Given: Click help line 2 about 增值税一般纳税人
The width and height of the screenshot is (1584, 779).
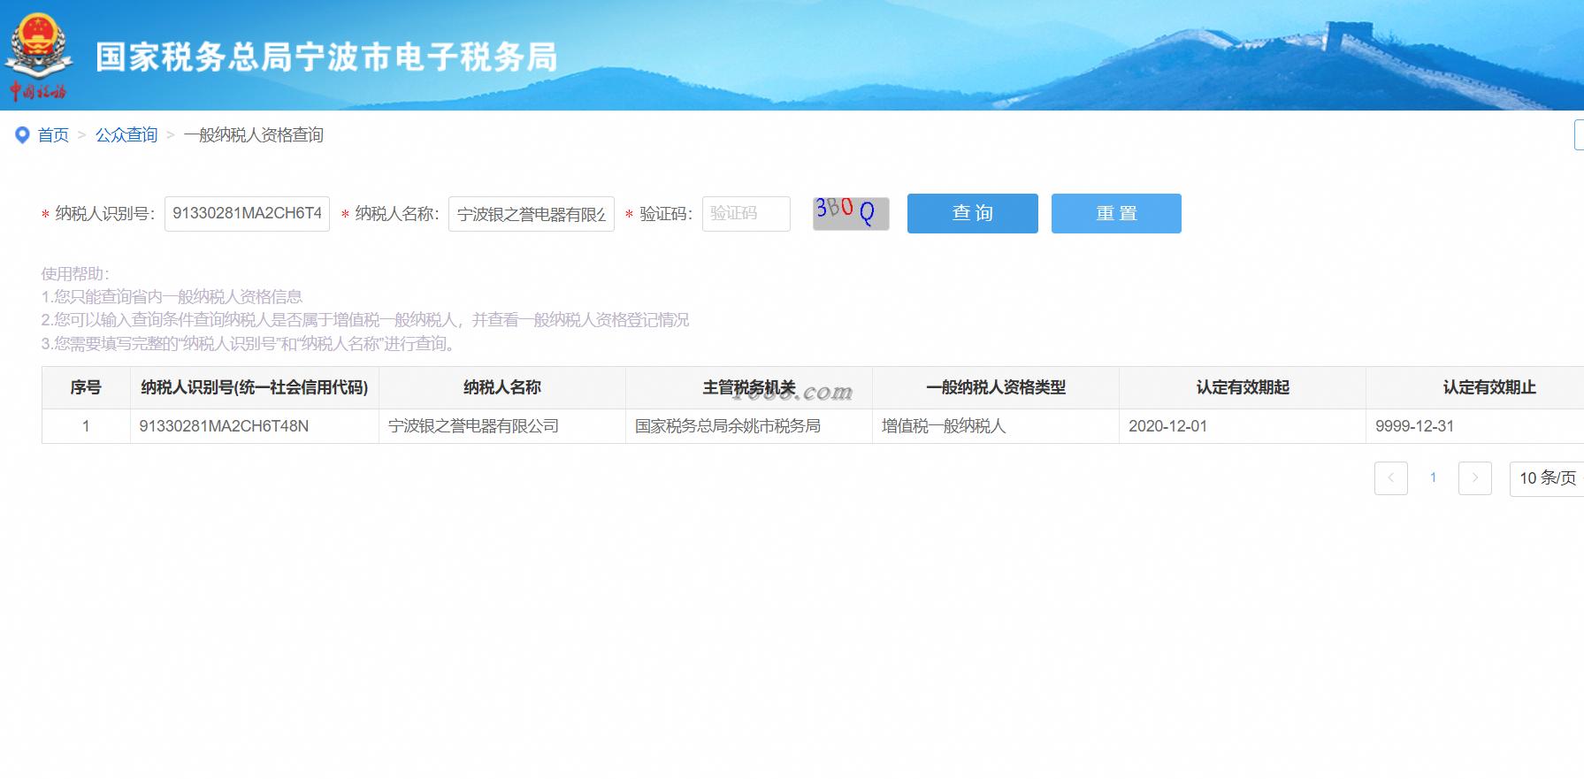Looking at the screenshot, I should point(365,320).
